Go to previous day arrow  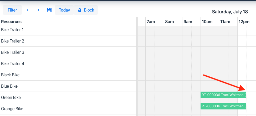pos(27,10)
